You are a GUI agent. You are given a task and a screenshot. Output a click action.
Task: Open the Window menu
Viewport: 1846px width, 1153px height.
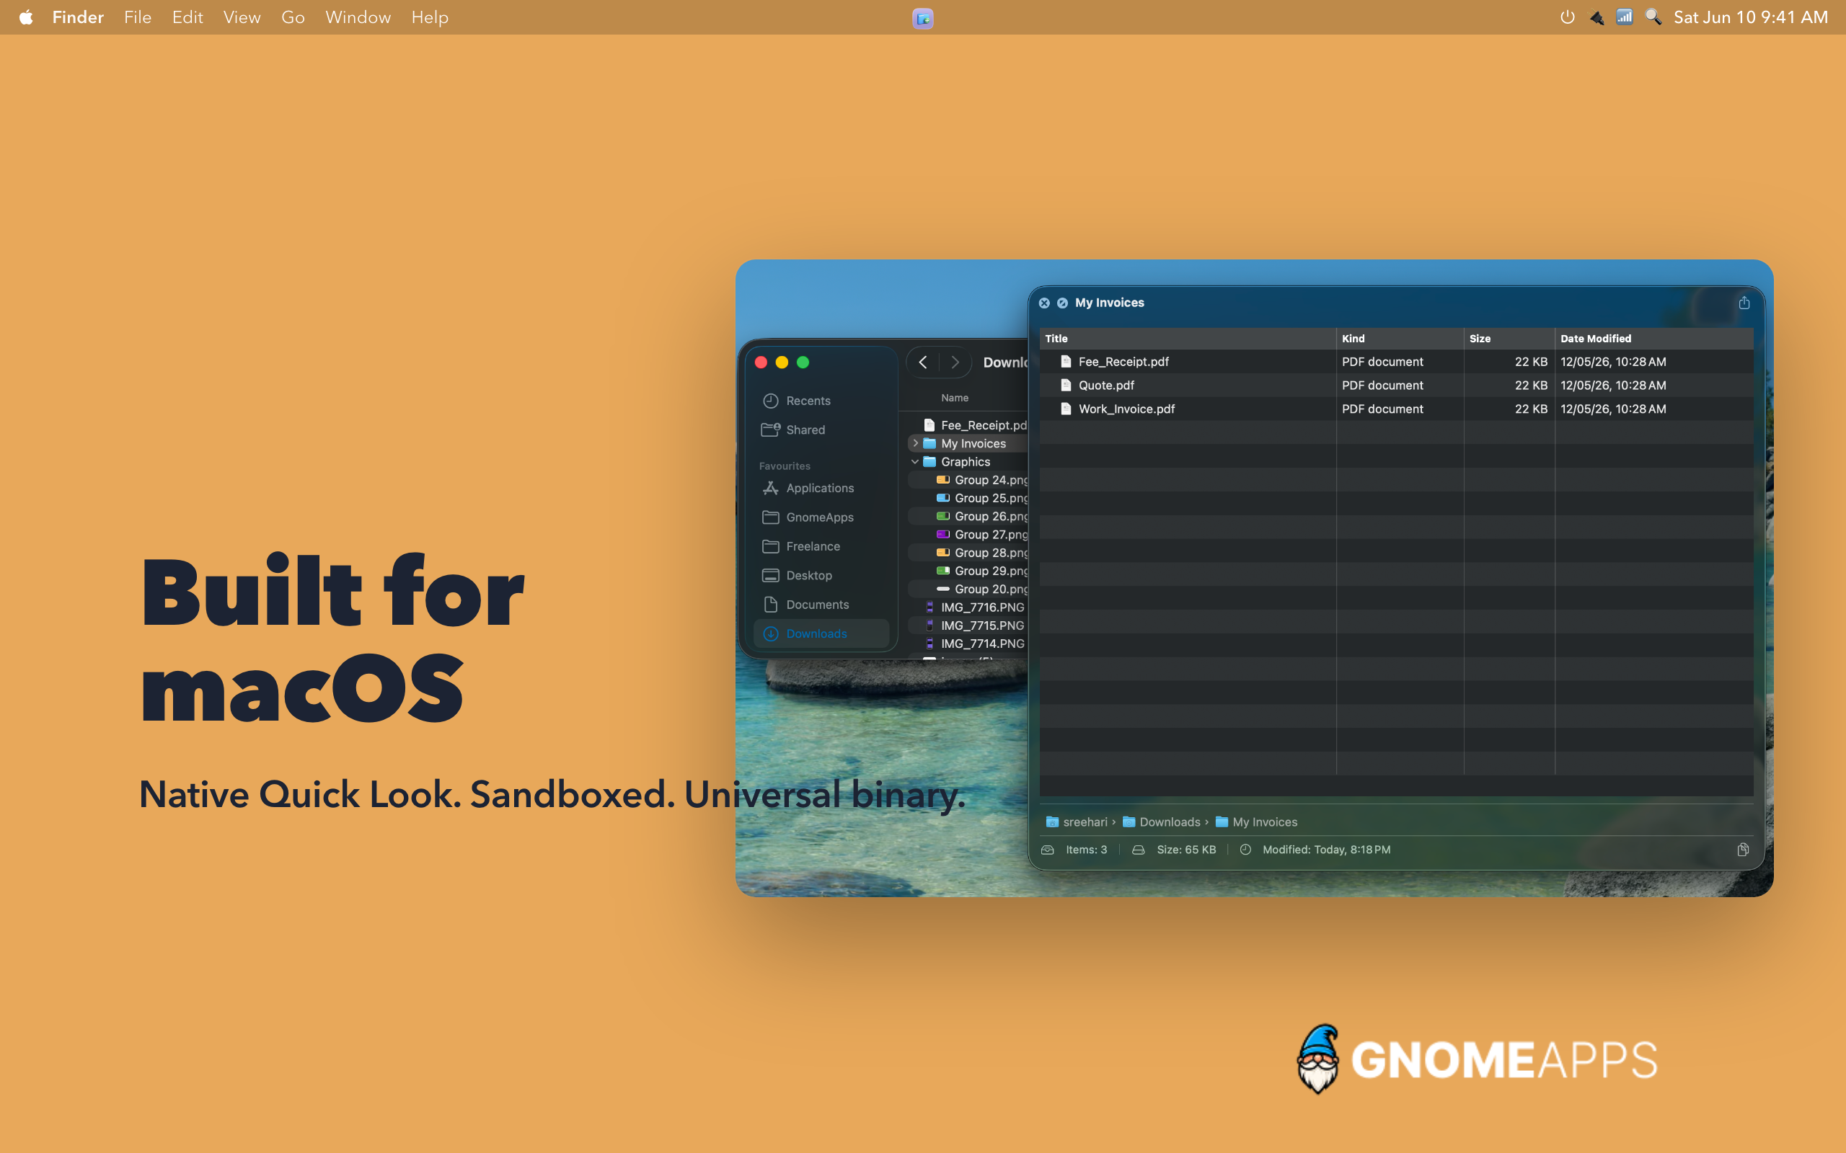pos(358,17)
